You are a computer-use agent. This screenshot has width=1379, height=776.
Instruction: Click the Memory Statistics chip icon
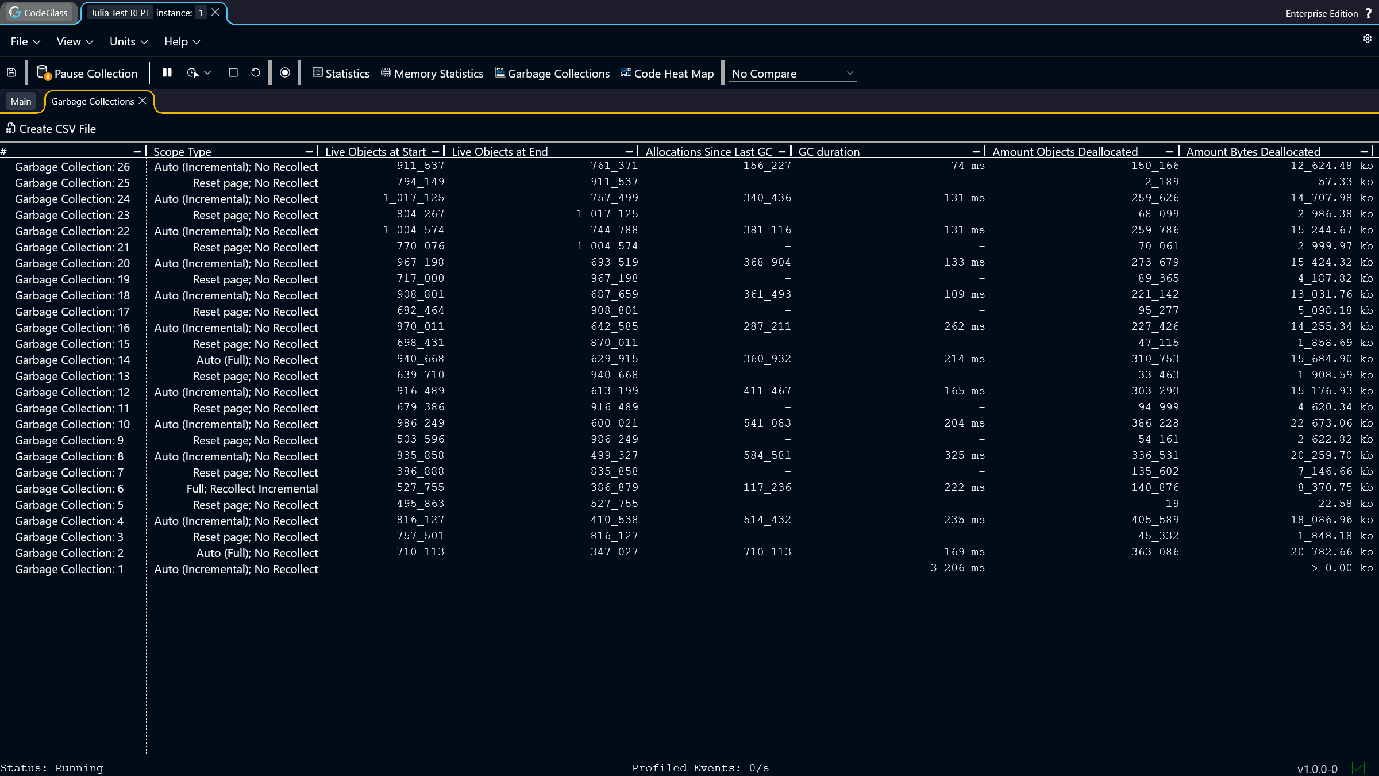coord(386,72)
